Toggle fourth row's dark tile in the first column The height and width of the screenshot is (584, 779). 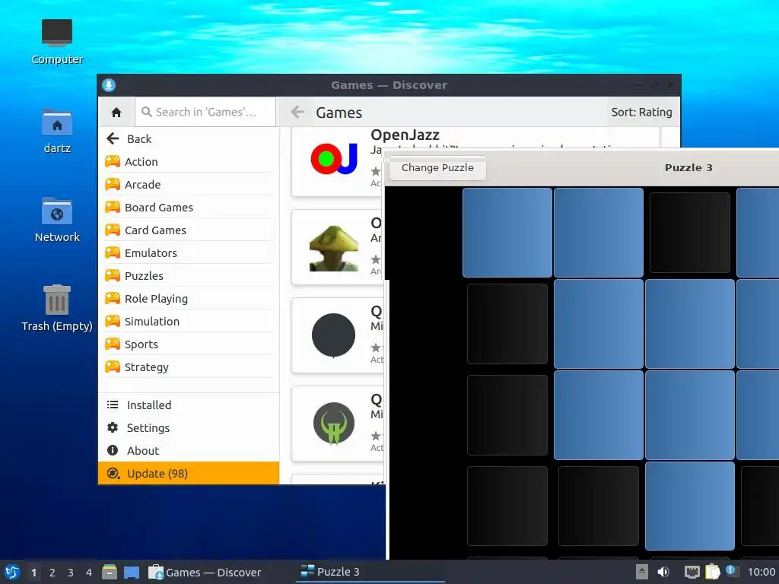tap(507, 506)
